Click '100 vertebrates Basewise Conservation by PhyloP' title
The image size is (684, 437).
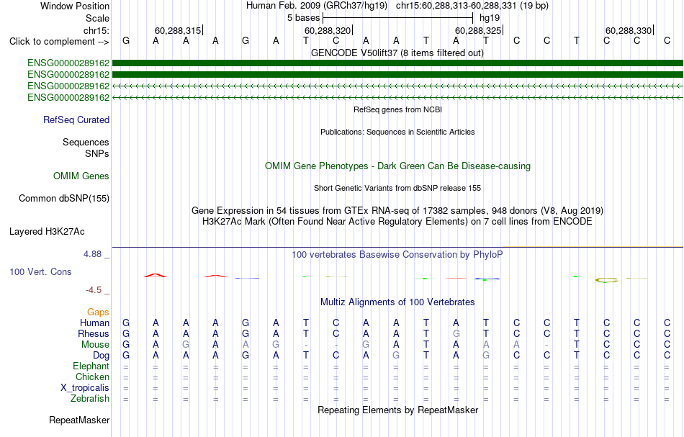397,255
